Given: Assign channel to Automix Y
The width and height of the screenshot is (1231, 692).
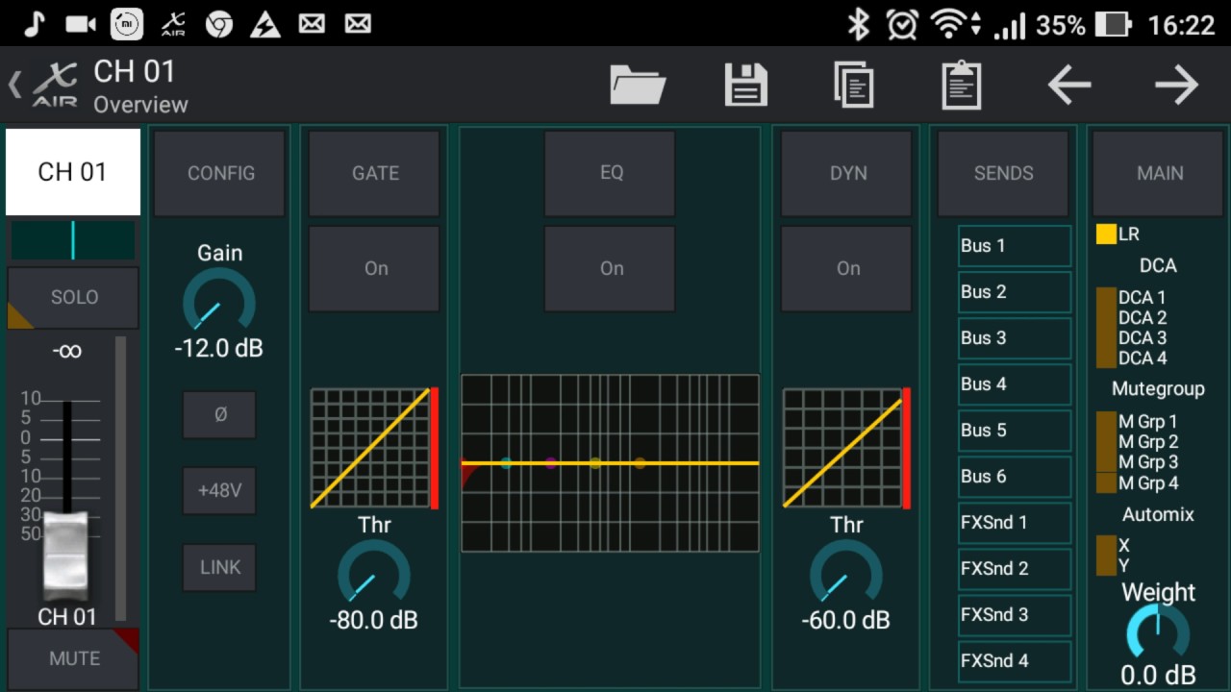Looking at the screenshot, I should pyautogui.click(x=1113, y=565).
